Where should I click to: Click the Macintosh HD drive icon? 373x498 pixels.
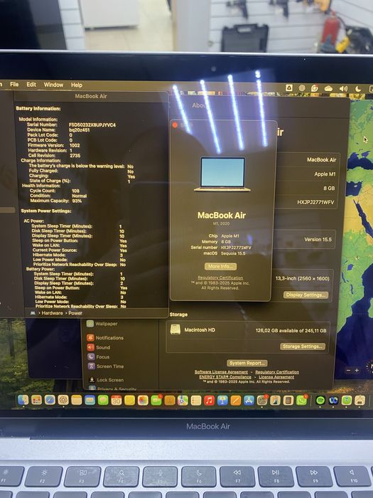click(x=175, y=329)
